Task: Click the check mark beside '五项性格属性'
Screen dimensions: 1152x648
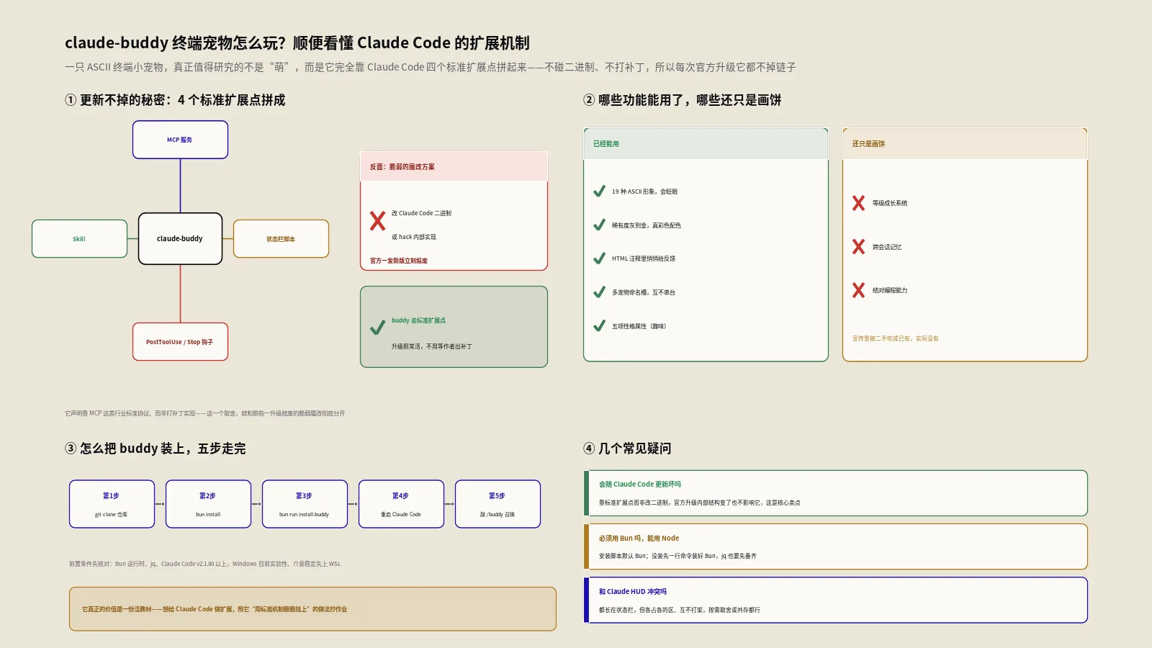Action: pyautogui.click(x=599, y=326)
